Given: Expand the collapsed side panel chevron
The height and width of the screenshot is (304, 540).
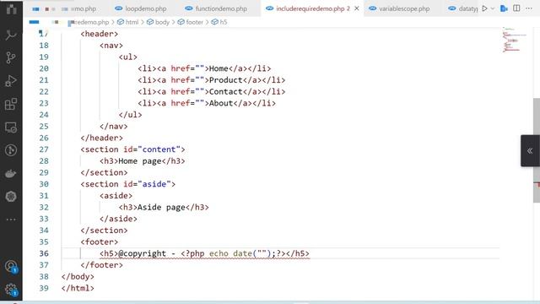Looking at the screenshot, I should 530,150.
